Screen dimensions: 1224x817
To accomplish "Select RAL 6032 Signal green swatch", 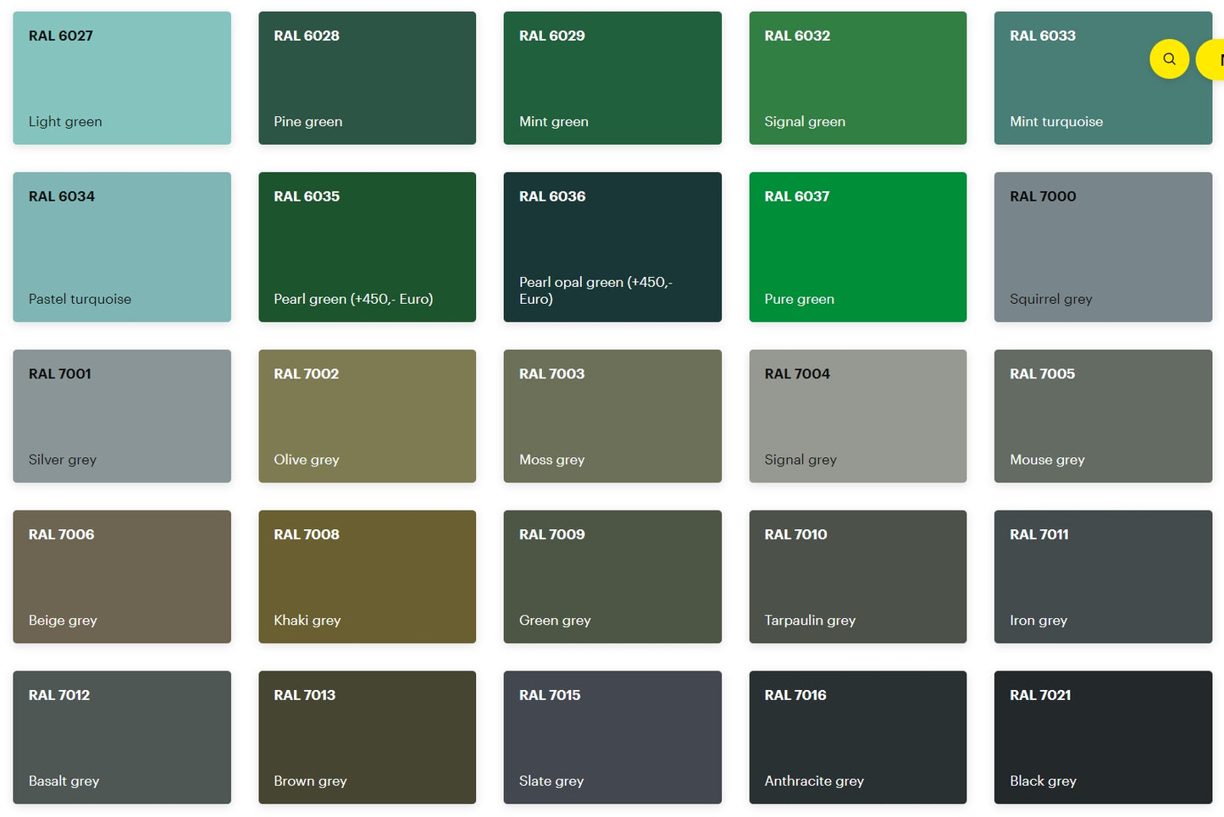I will (857, 78).
